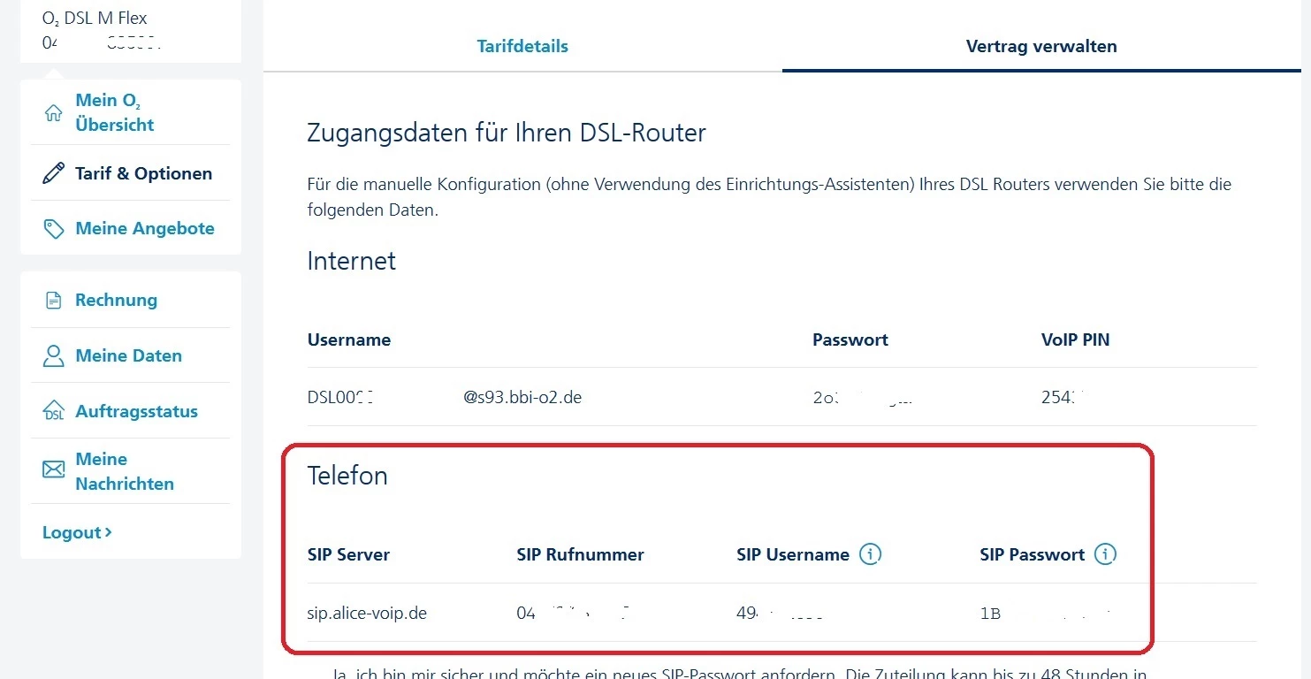Open the Mein O2 Übersicht link
The image size is (1311, 679).
point(115,112)
